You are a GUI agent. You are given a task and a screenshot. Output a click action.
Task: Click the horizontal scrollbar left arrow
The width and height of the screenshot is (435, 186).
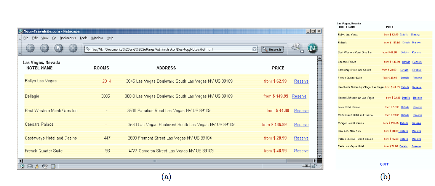coord(20,161)
